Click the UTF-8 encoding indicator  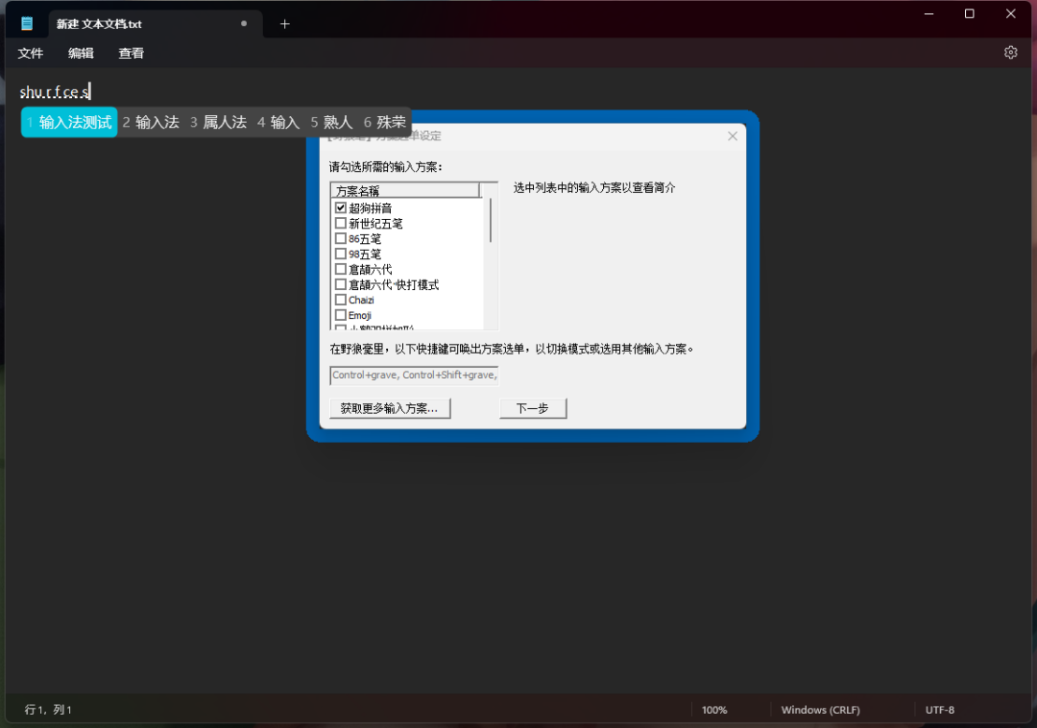(939, 710)
